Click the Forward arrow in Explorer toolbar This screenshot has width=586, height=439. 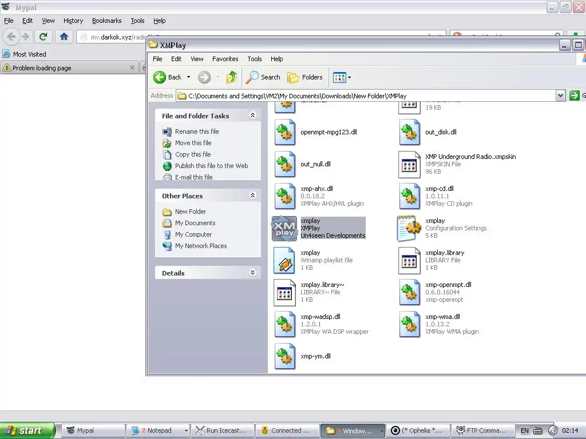[204, 77]
